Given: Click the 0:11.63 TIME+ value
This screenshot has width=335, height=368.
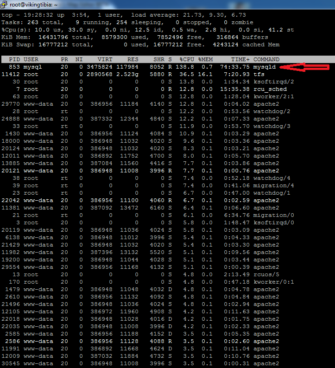Looking at the screenshot, I should [x=237, y=311].
